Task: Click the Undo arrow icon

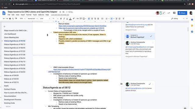Action: (x=4, y=19)
